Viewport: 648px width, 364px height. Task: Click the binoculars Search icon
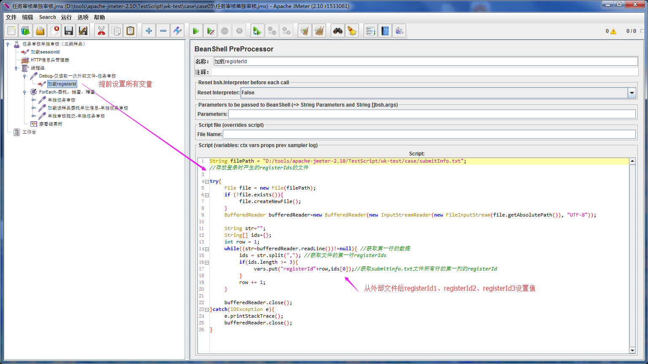(337, 31)
